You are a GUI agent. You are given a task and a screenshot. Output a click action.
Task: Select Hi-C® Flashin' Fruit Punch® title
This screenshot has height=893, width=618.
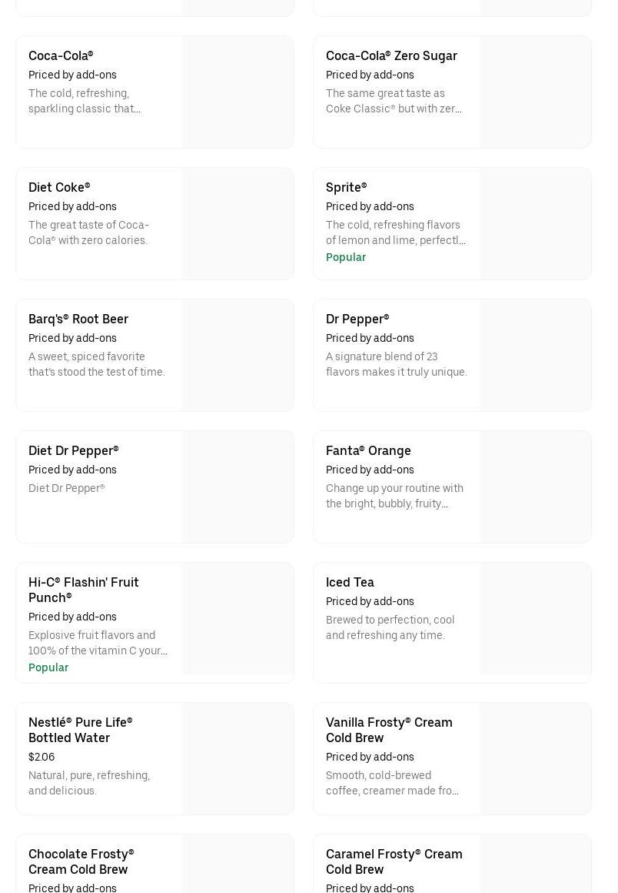coord(84,590)
